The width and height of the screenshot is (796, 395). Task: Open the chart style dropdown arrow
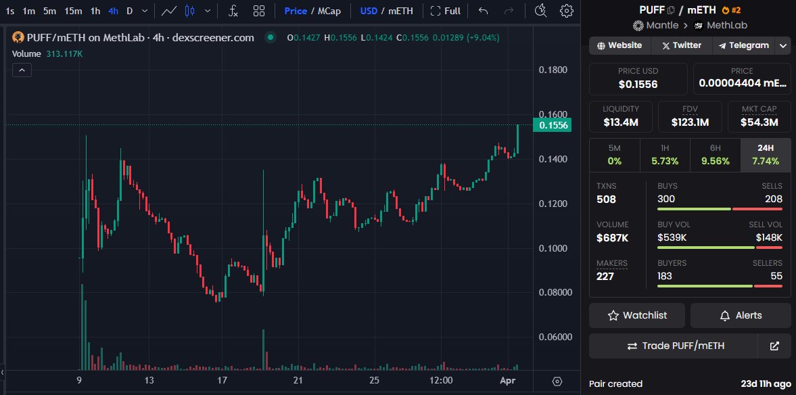click(x=207, y=11)
